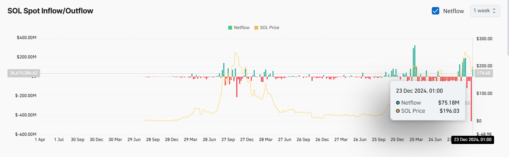The width and height of the screenshot is (509, 157).
Task: Hide SOL Price series via legend text
Action: point(269,28)
